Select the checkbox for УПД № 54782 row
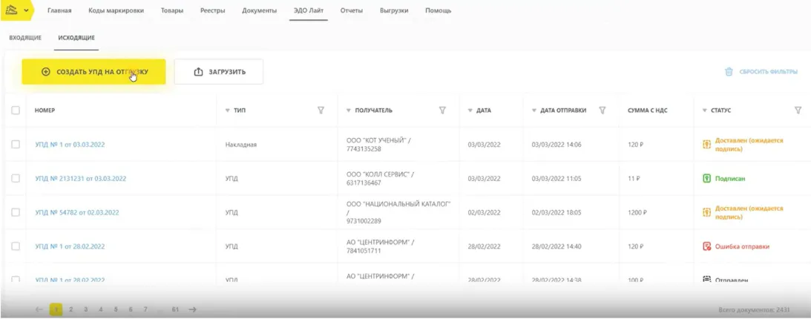 pyautogui.click(x=16, y=212)
